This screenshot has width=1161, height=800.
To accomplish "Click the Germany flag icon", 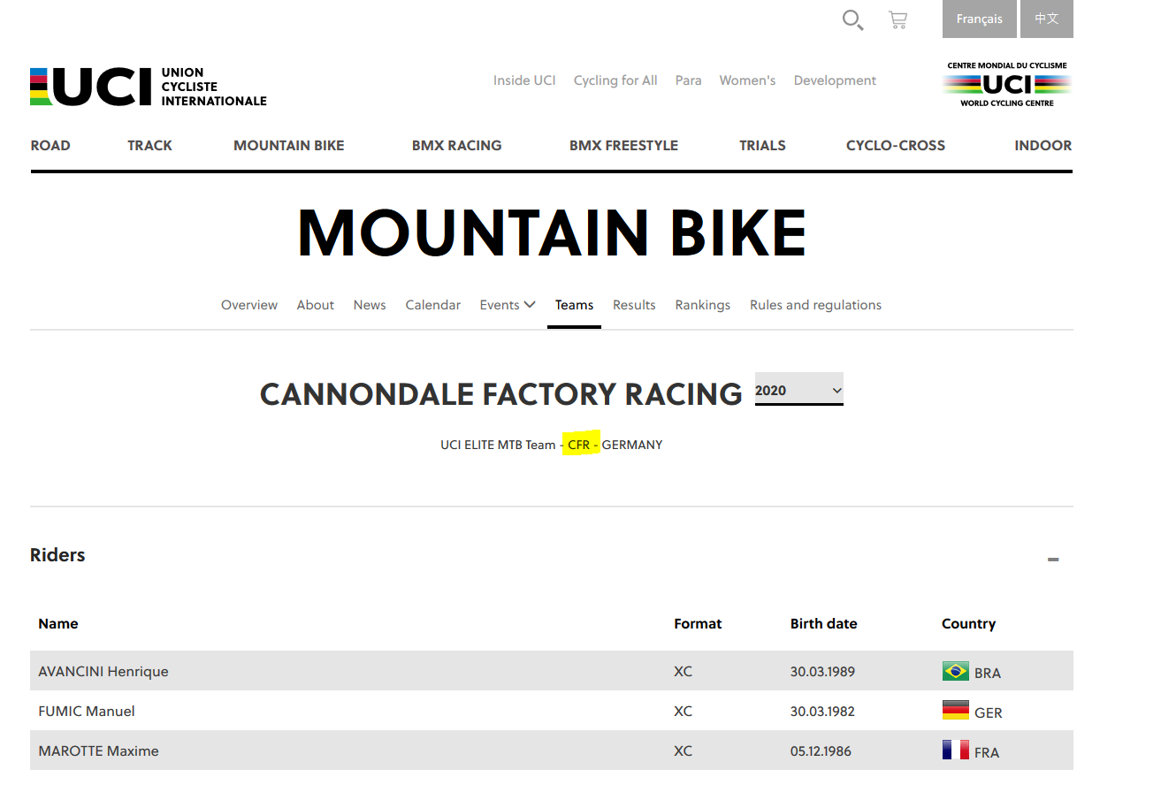I will 955,711.
